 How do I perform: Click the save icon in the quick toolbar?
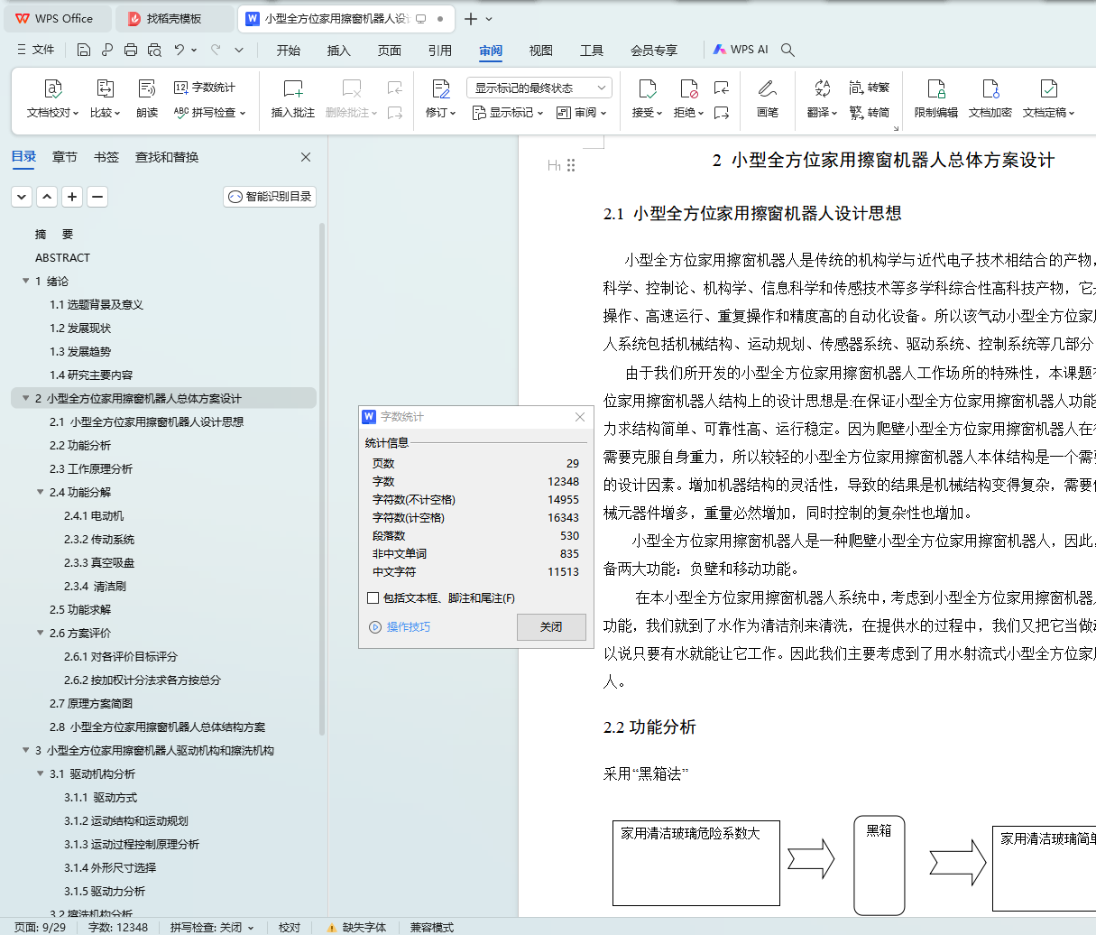pos(84,50)
